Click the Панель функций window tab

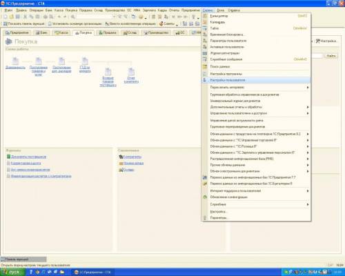pyautogui.click(x=23, y=259)
